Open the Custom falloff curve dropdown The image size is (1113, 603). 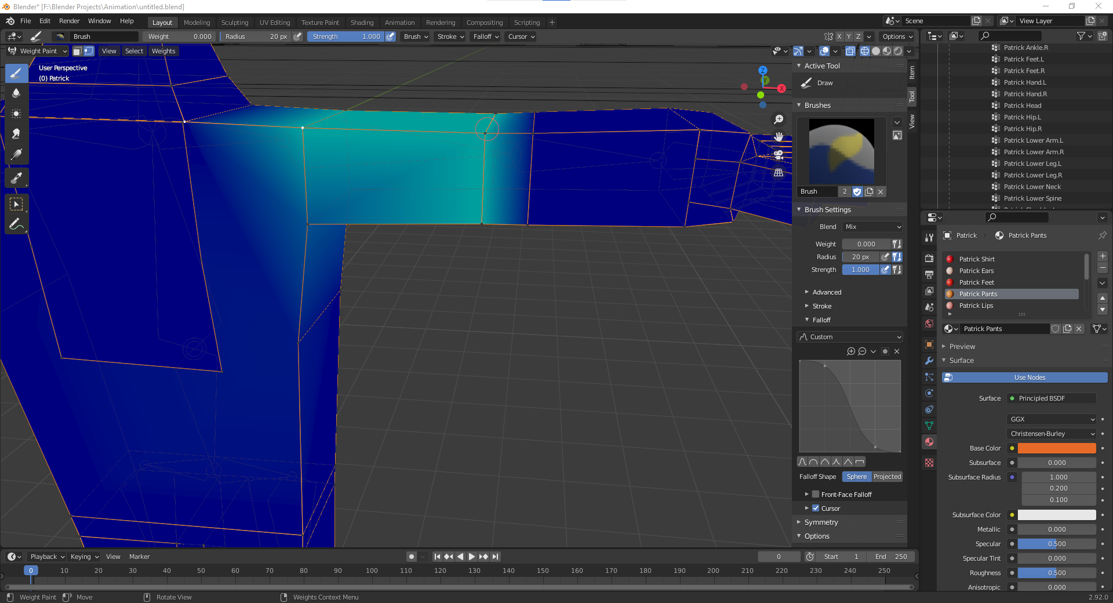850,337
